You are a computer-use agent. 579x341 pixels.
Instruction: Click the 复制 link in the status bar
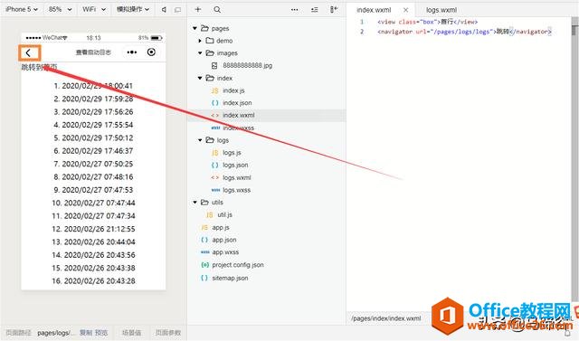(86, 333)
